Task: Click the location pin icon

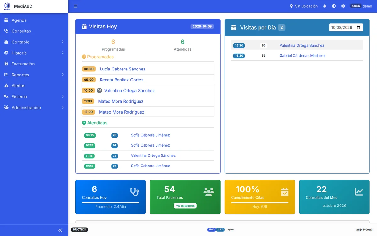Action: coord(291,6)
